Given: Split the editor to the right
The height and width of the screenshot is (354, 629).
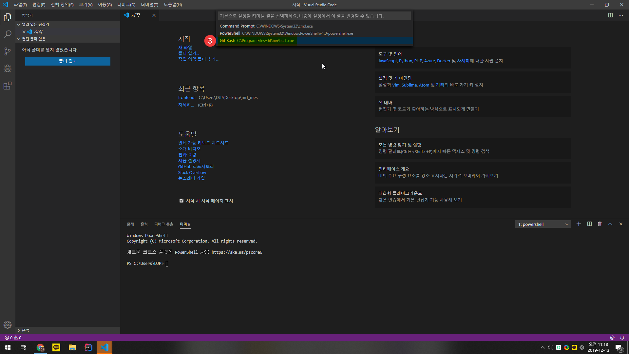Looking at the screenshot, I should coord(610,15).
